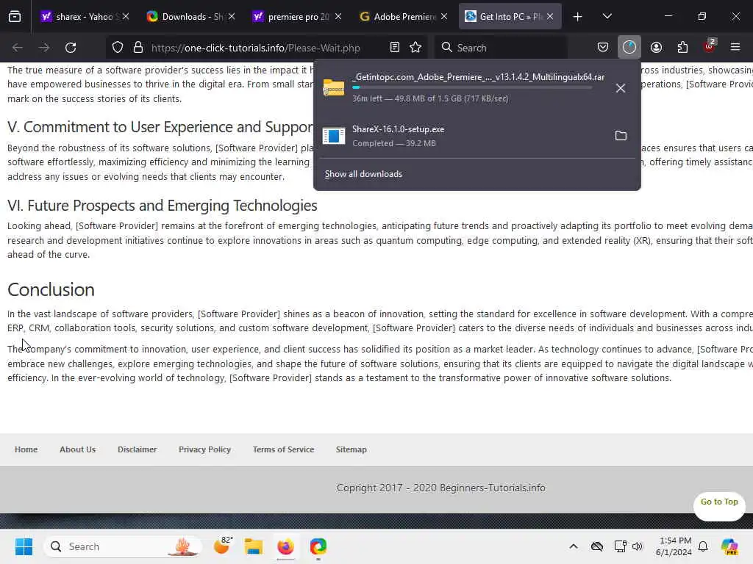Viewport: 753px width, 564px height.
Task: Open Copilot preview from the taskbar
Action: 729,546
